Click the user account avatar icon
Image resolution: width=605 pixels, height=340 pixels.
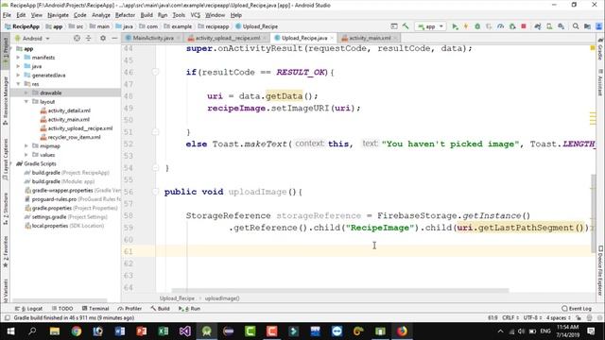(599, 26)
